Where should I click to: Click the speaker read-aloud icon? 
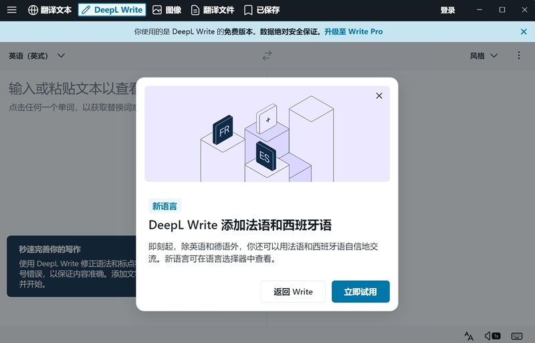pyautogui.click(x=492, y=336)
